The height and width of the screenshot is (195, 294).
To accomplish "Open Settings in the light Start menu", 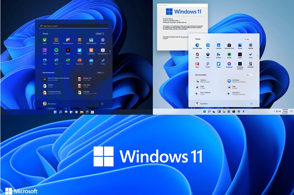I will pos(250,46).
